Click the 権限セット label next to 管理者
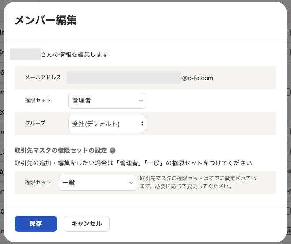291x244 pixels. tap(38, 100)
